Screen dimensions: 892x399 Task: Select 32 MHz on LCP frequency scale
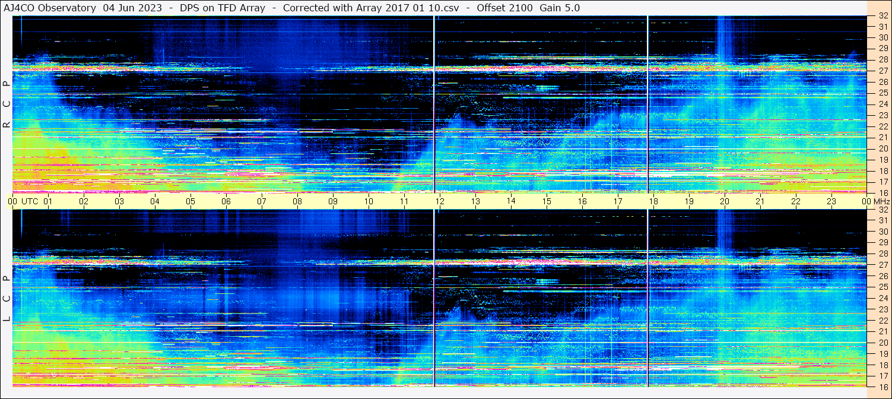[x=883, y=210]
